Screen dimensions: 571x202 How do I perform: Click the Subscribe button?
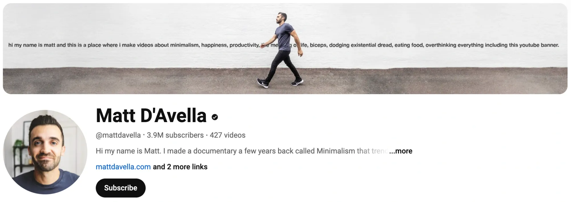point(120,188)
